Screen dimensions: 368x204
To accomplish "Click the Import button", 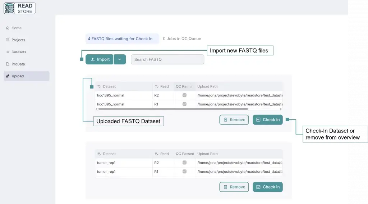I will (x=100, y=59).
